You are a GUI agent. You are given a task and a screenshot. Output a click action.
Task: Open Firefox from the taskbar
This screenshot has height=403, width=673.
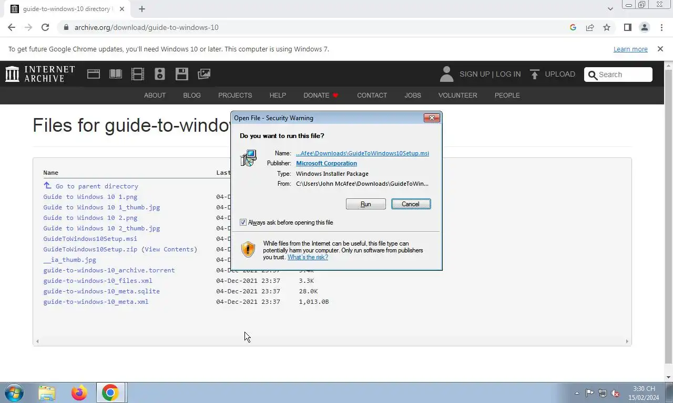[79, 393]
